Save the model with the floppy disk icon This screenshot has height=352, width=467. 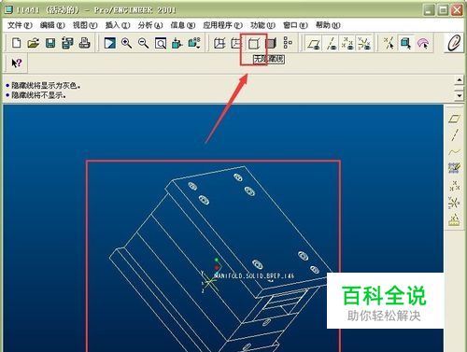point(50,43)
